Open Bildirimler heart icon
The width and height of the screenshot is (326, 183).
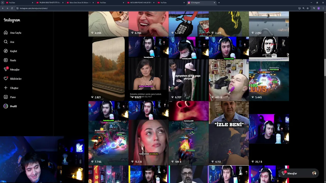pos(6,79)
